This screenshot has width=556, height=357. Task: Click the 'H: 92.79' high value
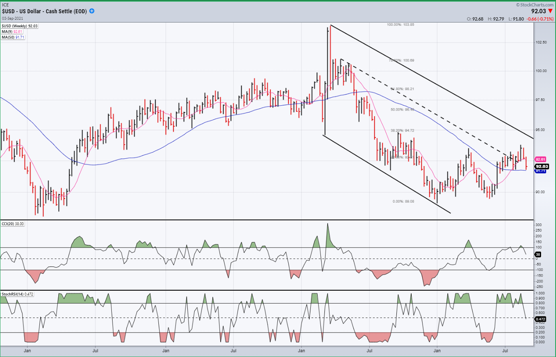(x=496, y=19)
